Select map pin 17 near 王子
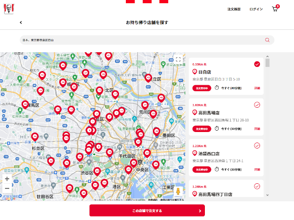294x220 pixels. [115, 94]
